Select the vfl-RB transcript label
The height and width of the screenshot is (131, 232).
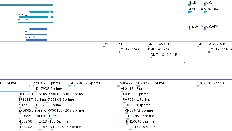click(x=23, y=14)
